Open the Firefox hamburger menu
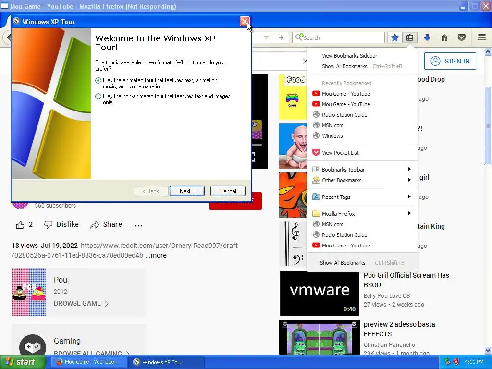Screen dimensions: 492x369 click(x=482, y=37)
